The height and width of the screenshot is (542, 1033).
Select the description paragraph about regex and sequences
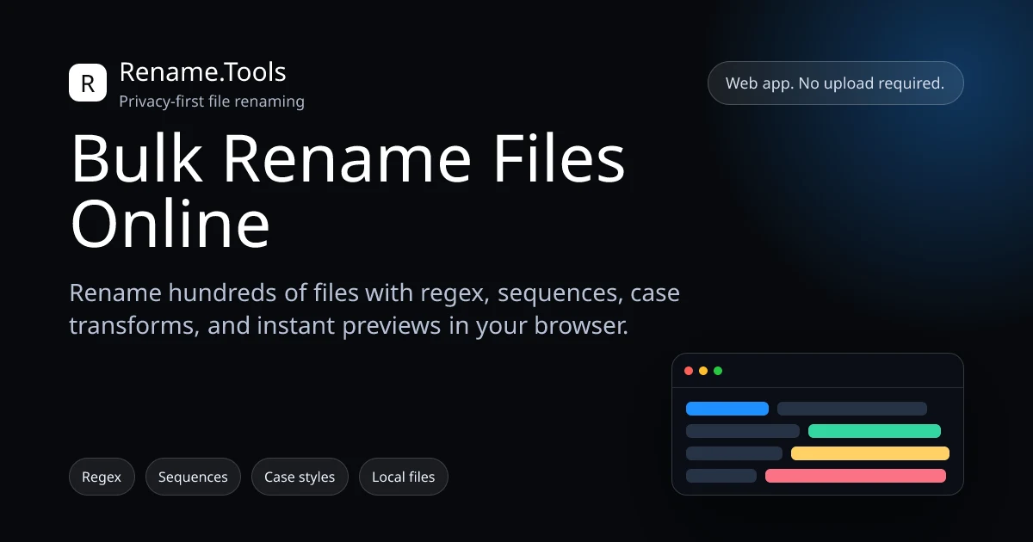[374, 310]
